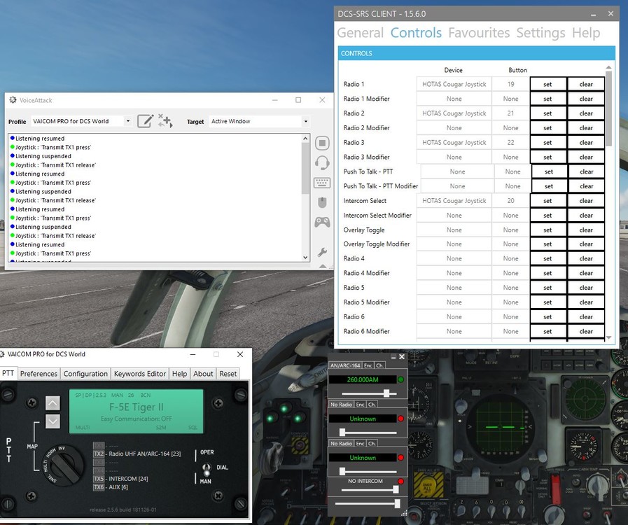Open the VoiceAttack Target dropdown
The image size is (628, 525).
(305, 121)
